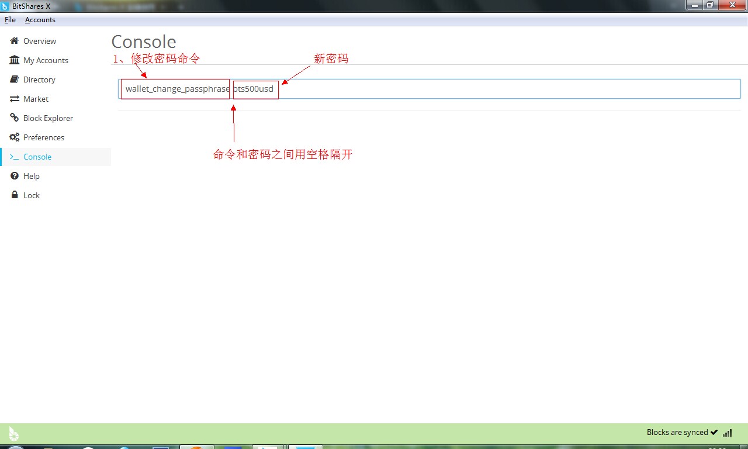
Task: Focus the console command input field
Action: pyautogui.click(x=430, y=89)
